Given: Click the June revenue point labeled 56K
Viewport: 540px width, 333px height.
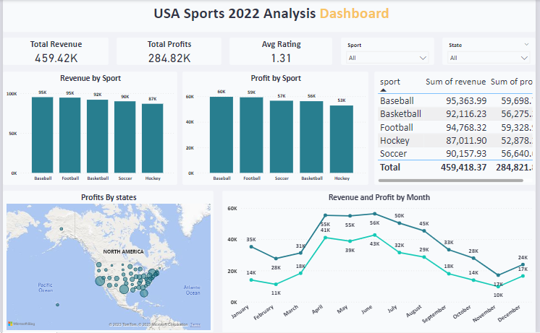Looking at the screenshot, I should pos(374,214).
